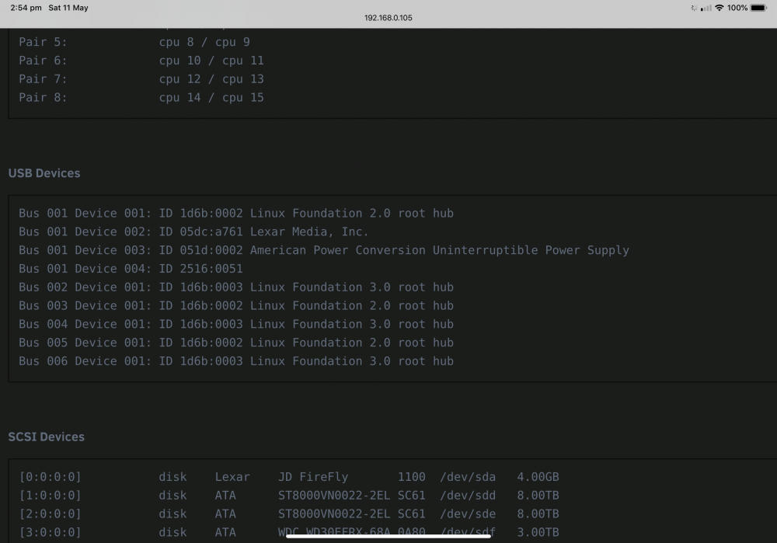Click the Bus 004 3.0 root hub line
Viewport: 777px width, 543px height.
click(x=236, y=324)
